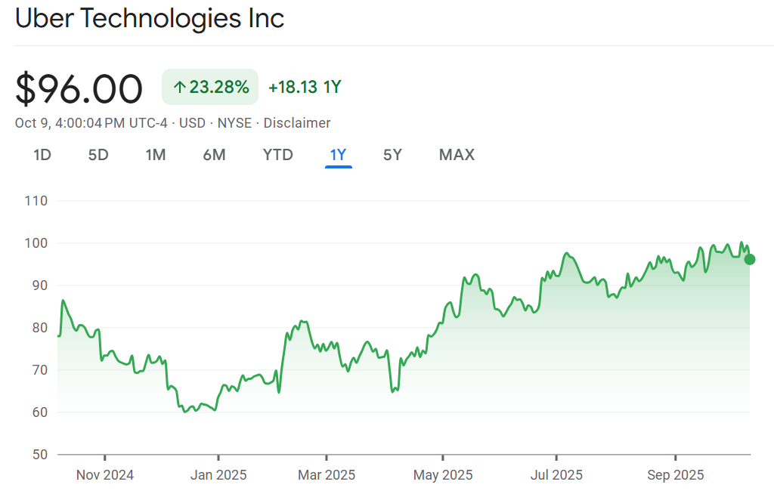Click the Uber Technologies Inc title
The height and width of the screenshot is (497, 774).
150,19
